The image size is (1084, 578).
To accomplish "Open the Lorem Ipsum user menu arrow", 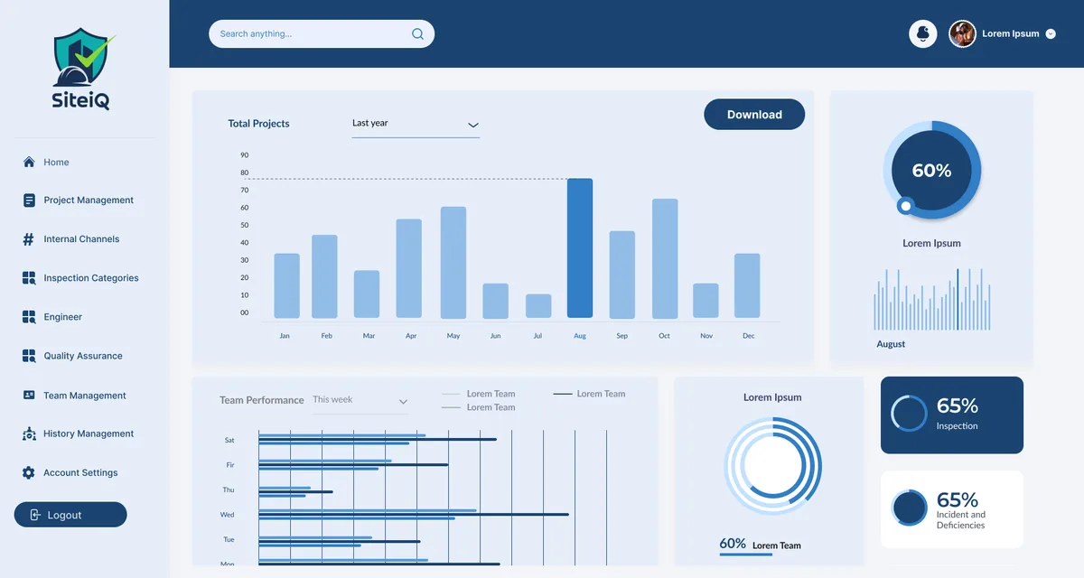I will tap(1051, 34).
